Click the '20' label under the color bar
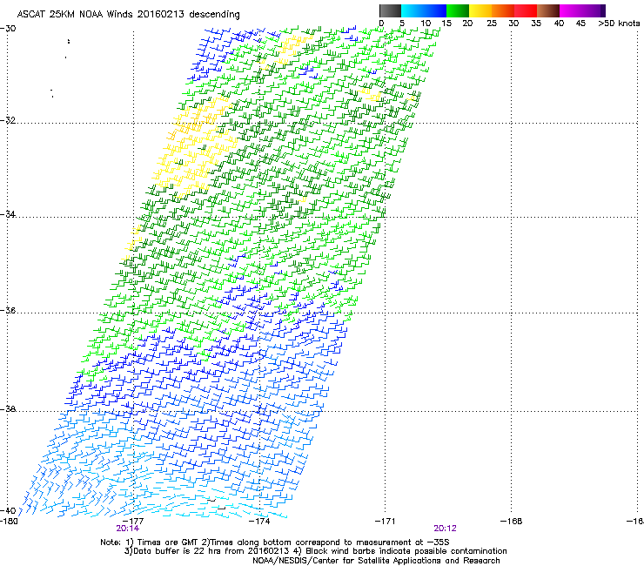The height and width of the screenshot is (566, 644). (467, 24)
